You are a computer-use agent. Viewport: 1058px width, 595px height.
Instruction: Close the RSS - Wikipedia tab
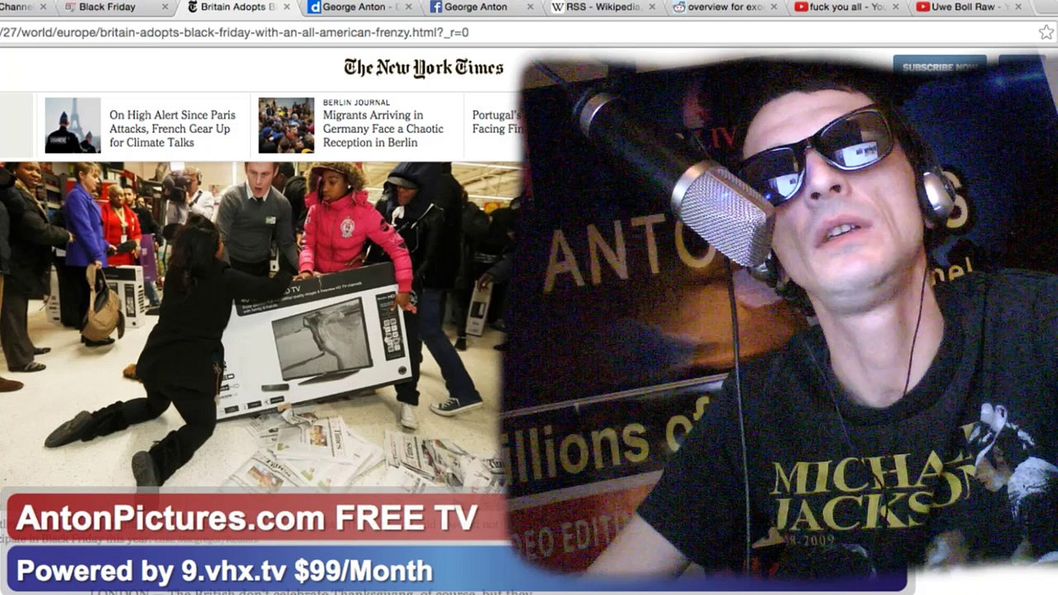tap(653, 7)
